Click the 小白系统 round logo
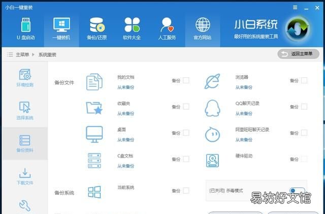 click(298, 29)
